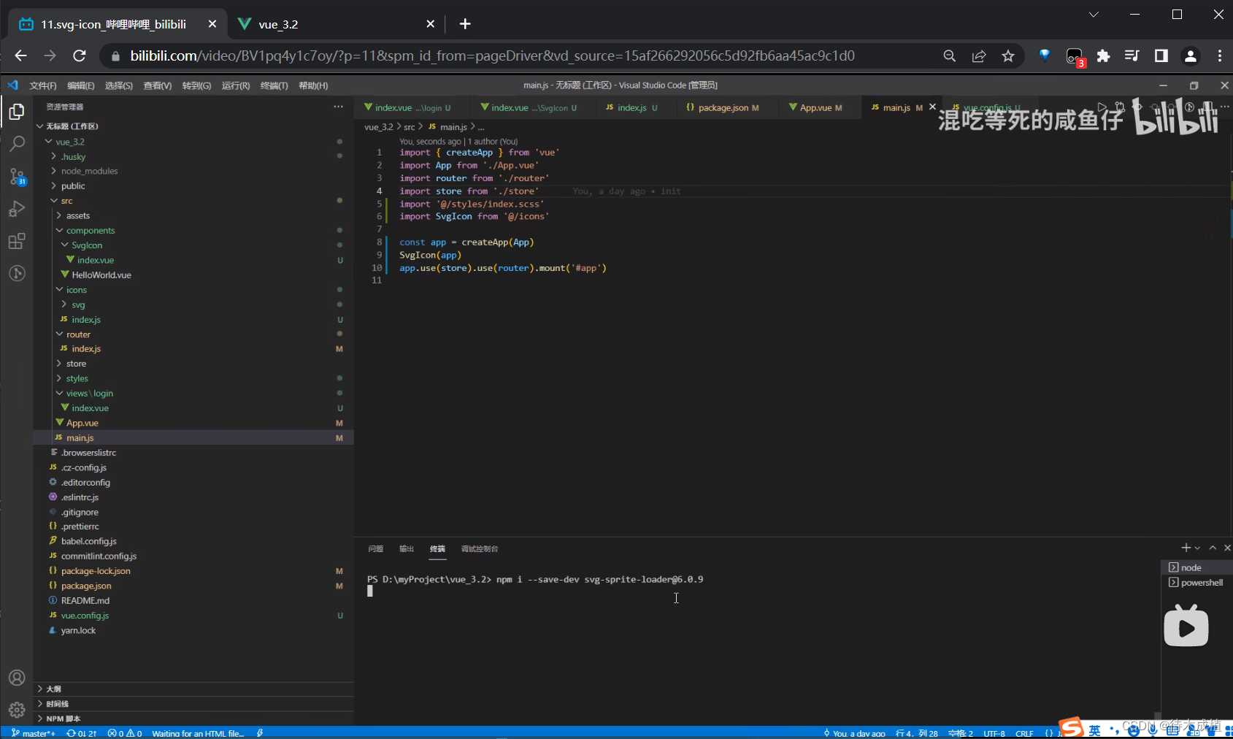Screen dimensions: 1233x739
Task: Open a new browser tab
Action: 465,24
